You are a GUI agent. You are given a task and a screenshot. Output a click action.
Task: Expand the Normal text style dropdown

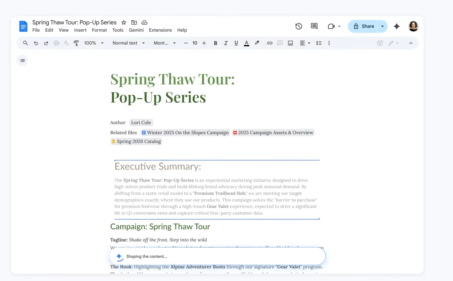click(128, 43)
